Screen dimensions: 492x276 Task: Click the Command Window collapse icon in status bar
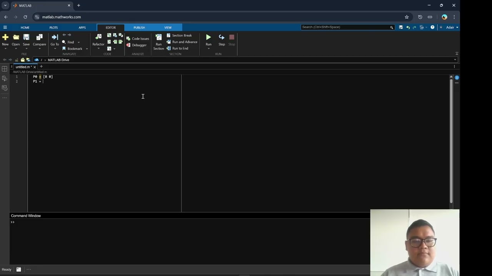click(x=18, y=269)
